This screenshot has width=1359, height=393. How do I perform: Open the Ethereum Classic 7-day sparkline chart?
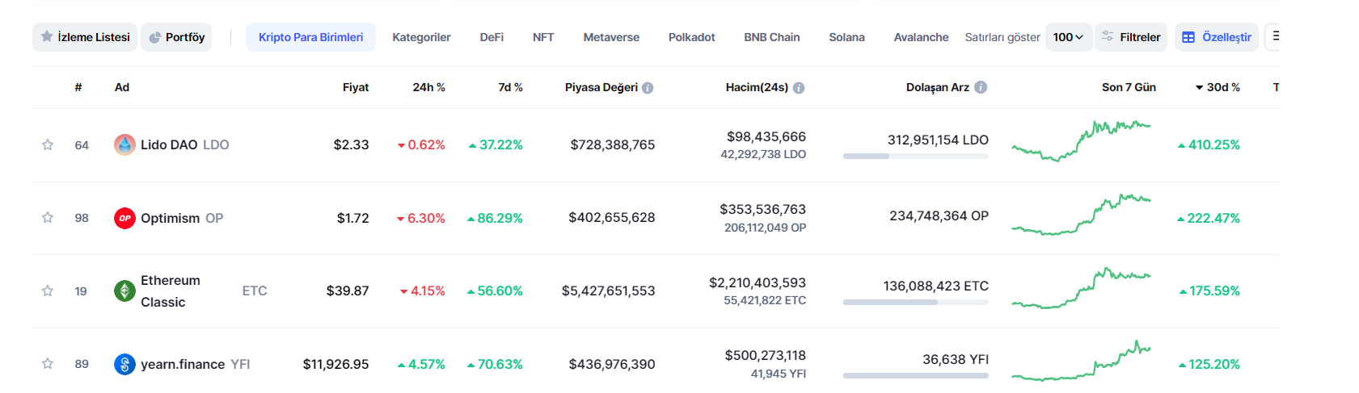coord(1081,289)
